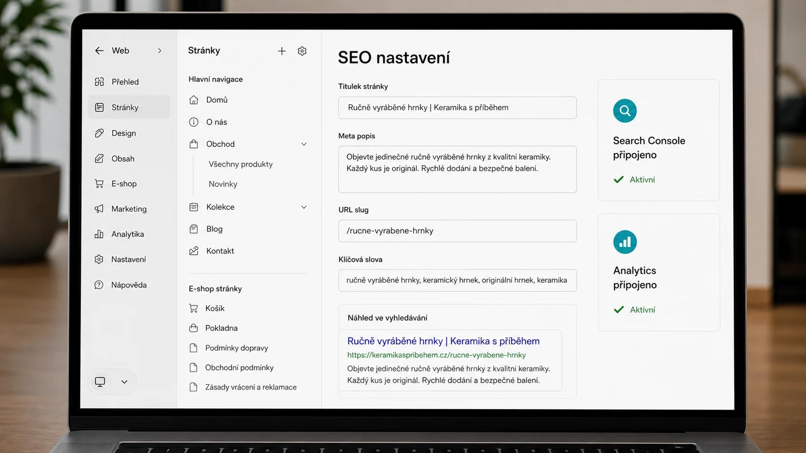Open Nastavení gear icon in sidebar

pyautogui.click(x=99, y=259)
